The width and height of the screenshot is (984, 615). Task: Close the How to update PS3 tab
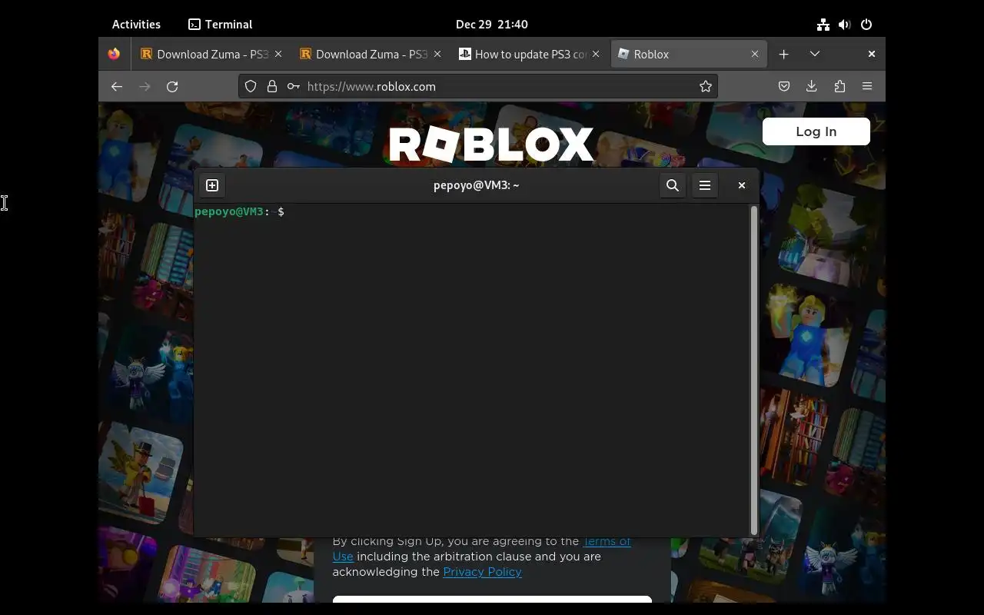click(596, 54)
